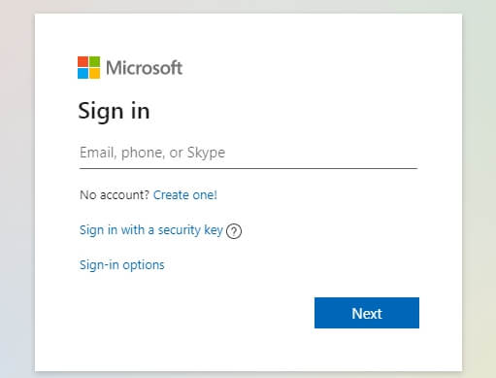The image size is (496, 378).
Task: Click the gradient background outside the sign-in card
Action: coord(17,194)
